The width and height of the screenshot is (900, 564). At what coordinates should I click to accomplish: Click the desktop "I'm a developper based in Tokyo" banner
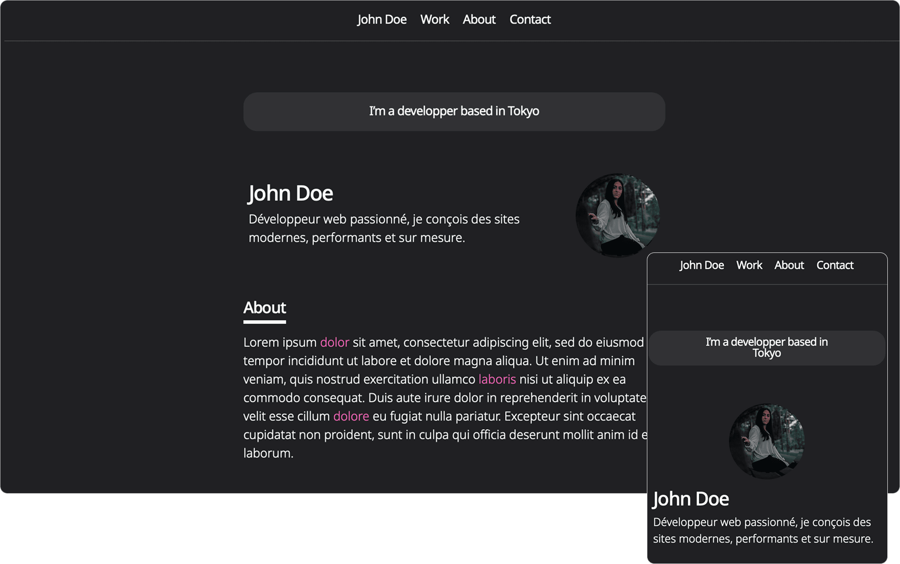(454, 112)
